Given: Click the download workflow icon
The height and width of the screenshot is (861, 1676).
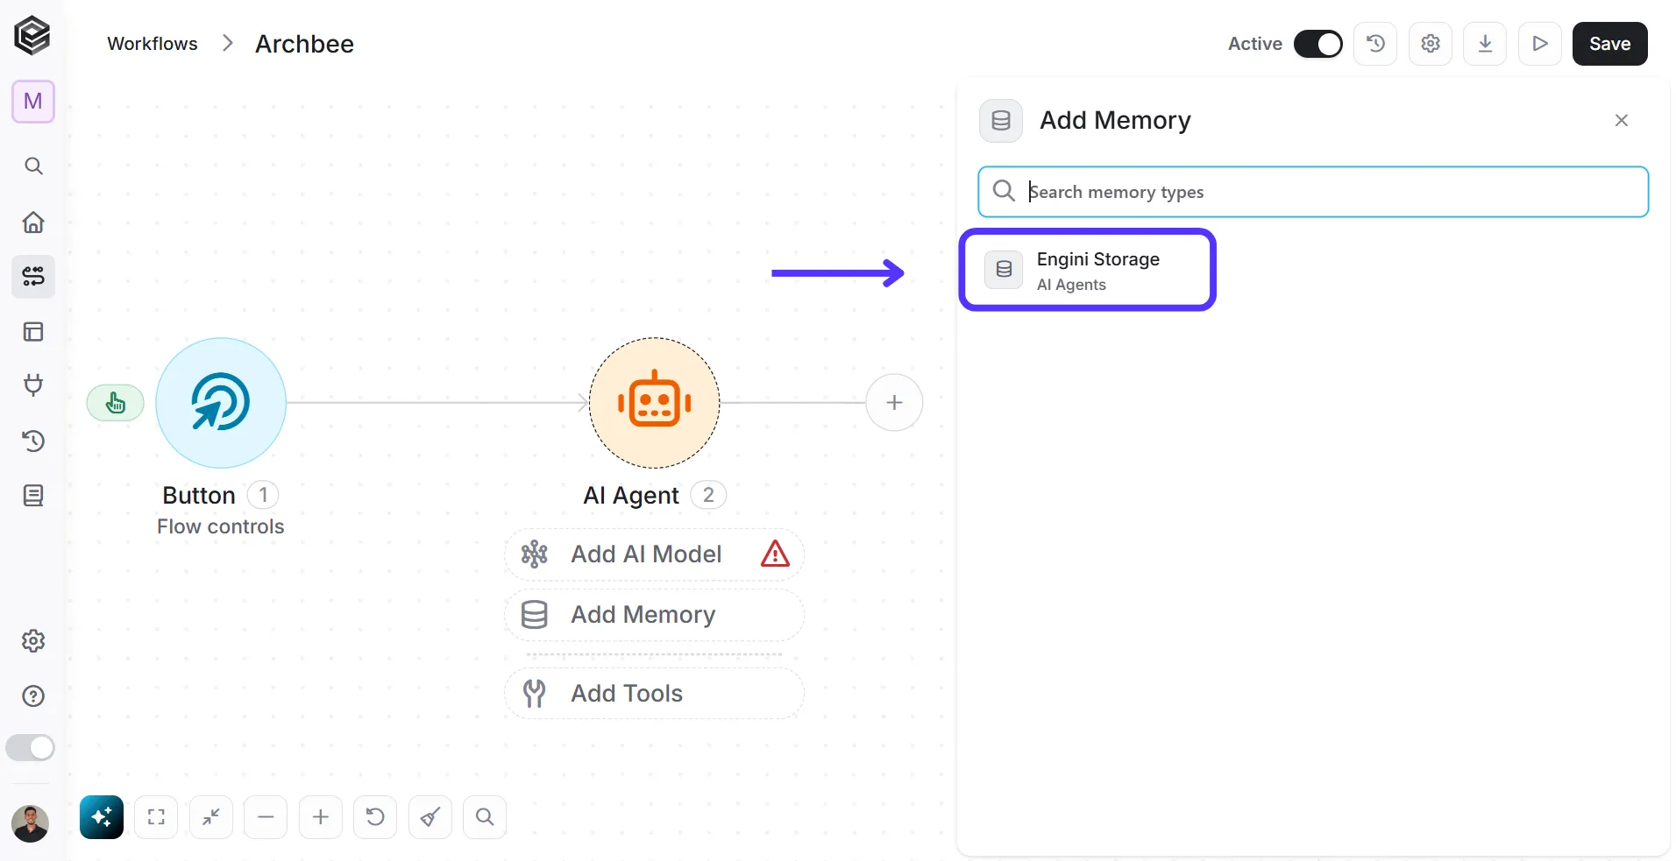Looking at the screenshot, I should 1485,44.
